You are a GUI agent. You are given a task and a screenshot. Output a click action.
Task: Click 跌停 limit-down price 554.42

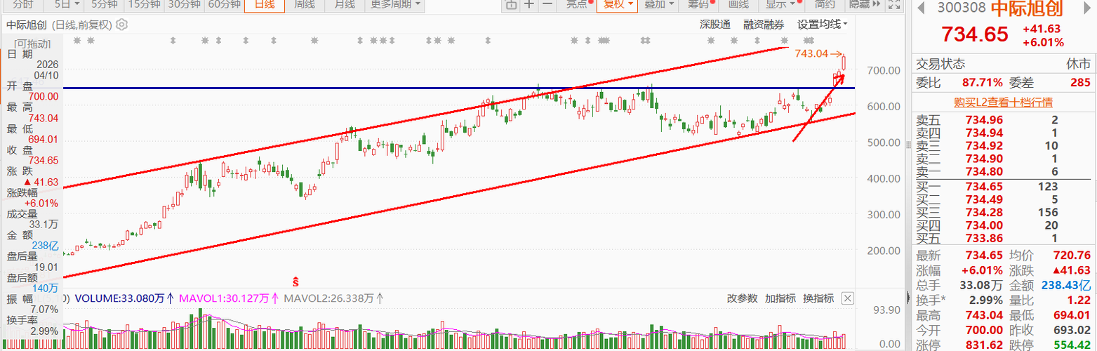(1071, 345)
